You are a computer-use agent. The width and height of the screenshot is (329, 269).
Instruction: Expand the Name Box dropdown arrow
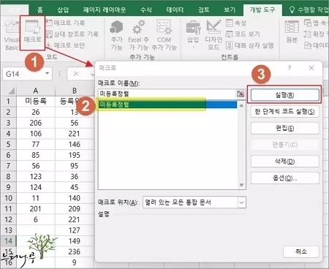click(48, 74)
